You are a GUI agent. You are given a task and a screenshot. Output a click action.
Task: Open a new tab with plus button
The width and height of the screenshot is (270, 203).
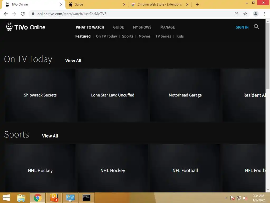pyautogui.click(x=197, y=4)
